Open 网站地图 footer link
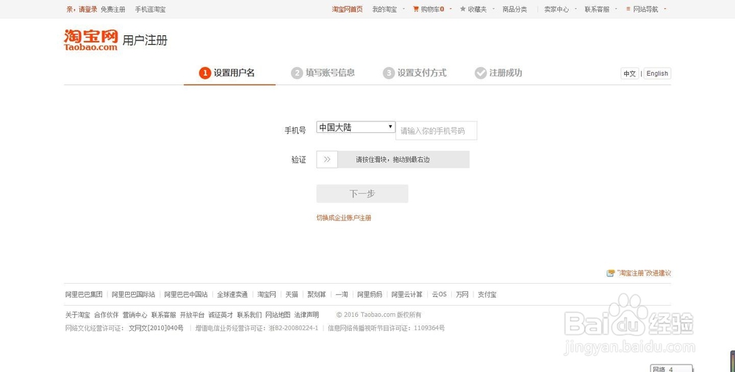Screen dimensions: 735x372 coord(278,315)
